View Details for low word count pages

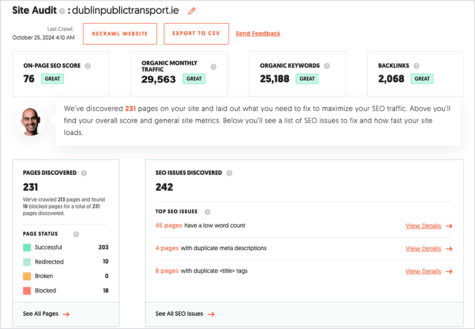click(423, 226)
